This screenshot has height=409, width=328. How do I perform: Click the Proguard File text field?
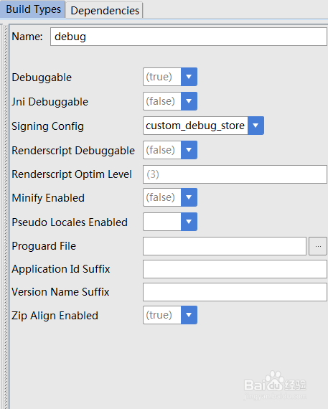click(225, 246)
